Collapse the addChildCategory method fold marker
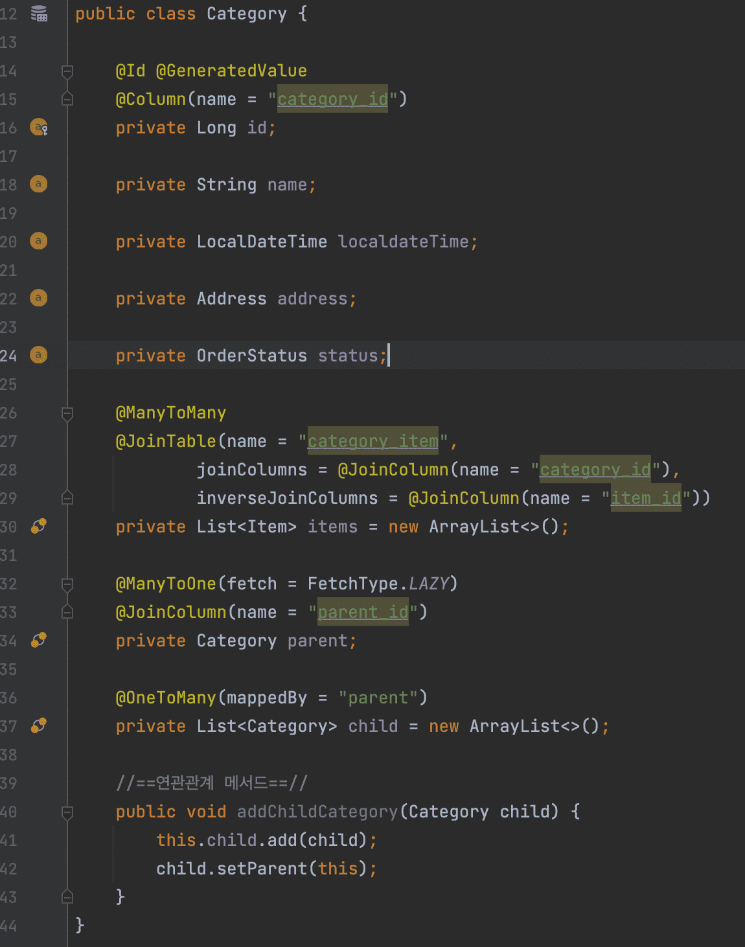 point(67,812)
